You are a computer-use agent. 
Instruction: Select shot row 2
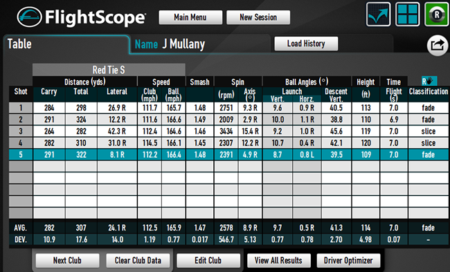(x=228, y=120)
